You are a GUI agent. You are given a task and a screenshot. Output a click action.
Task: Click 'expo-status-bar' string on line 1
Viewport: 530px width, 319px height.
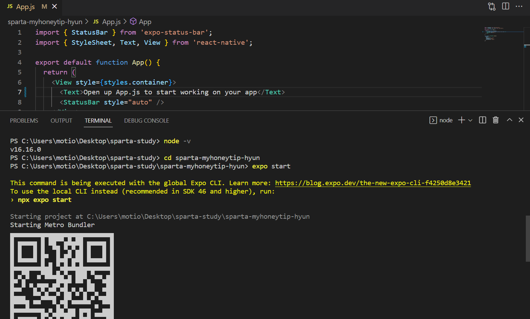click(175, 32)
